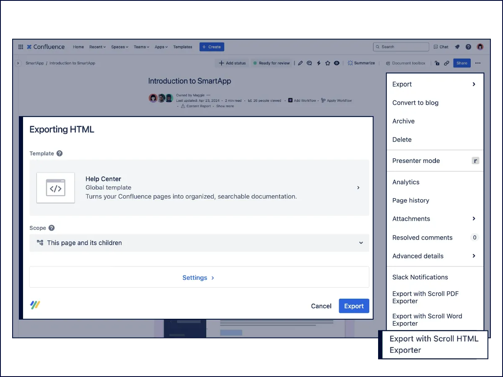Open Page history
This screenshot has width=503, height=377.
(435, 200)
